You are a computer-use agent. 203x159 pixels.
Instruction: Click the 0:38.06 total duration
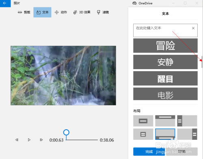pos(107,140)
